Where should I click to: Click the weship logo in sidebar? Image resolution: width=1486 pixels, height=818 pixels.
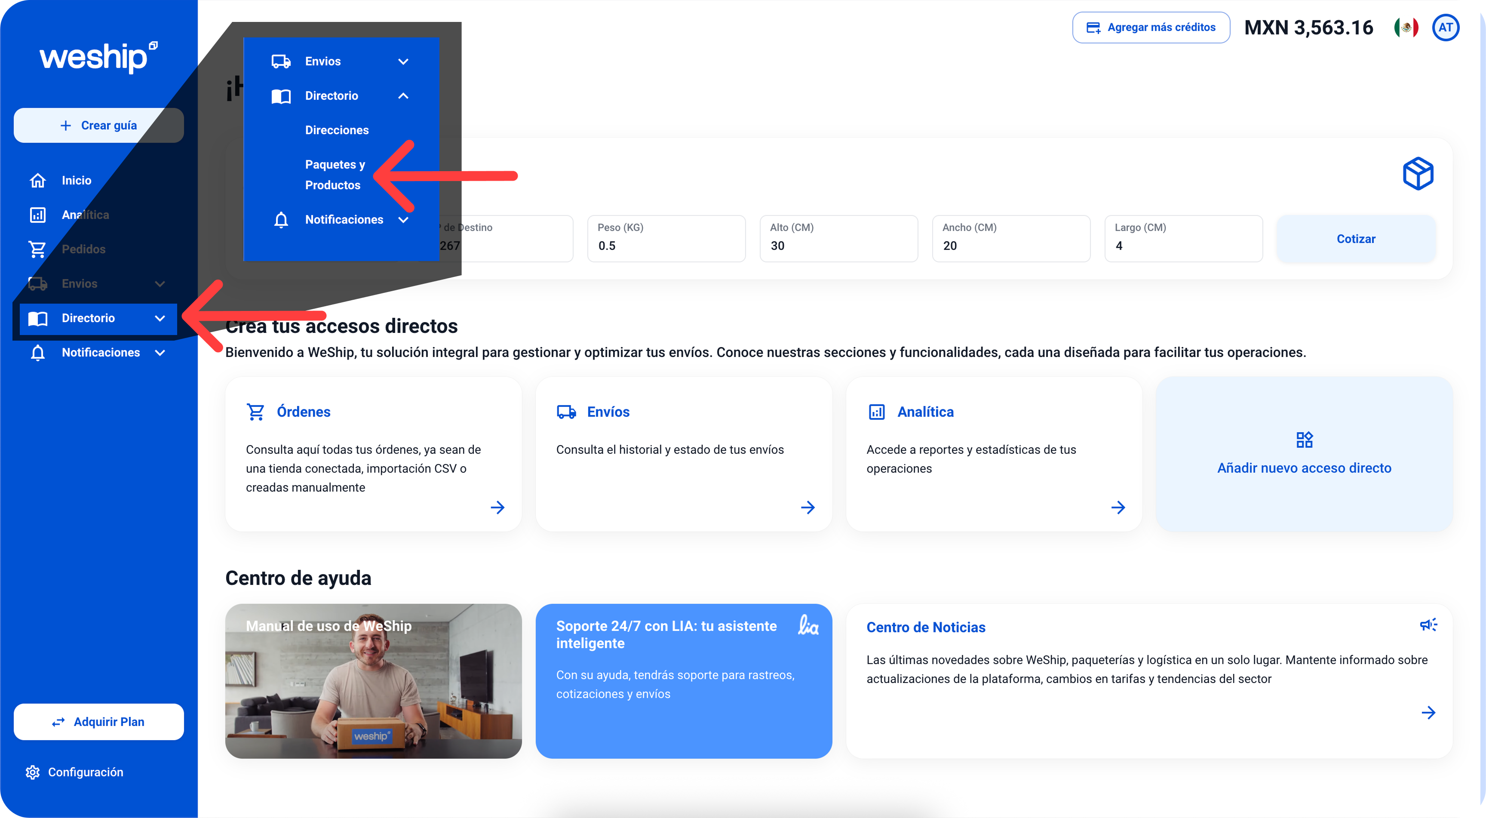tap(98, 57)
